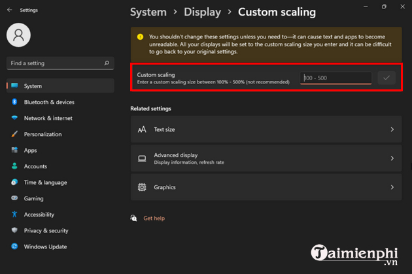The width and height of the screenshot is (412, 274).
Task: Open Gaming category
Action: pos(60,198)
